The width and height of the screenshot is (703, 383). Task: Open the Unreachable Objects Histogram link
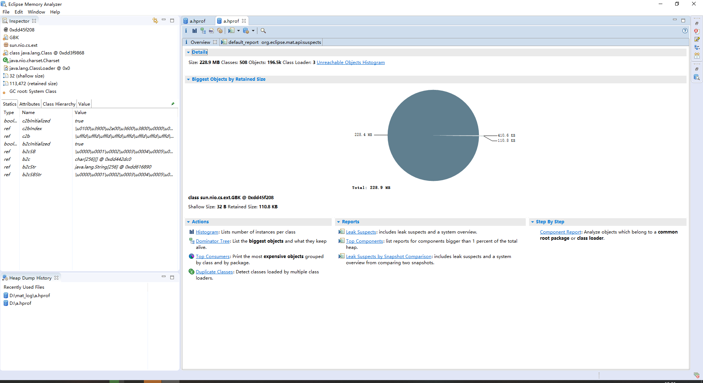pyautogui.click(x=350, y=62)
